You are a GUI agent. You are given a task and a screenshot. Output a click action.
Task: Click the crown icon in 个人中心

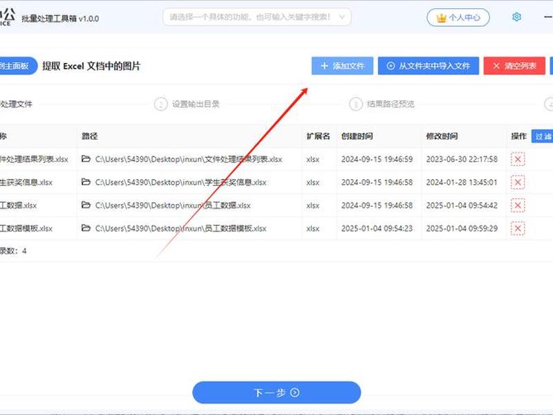441,18
